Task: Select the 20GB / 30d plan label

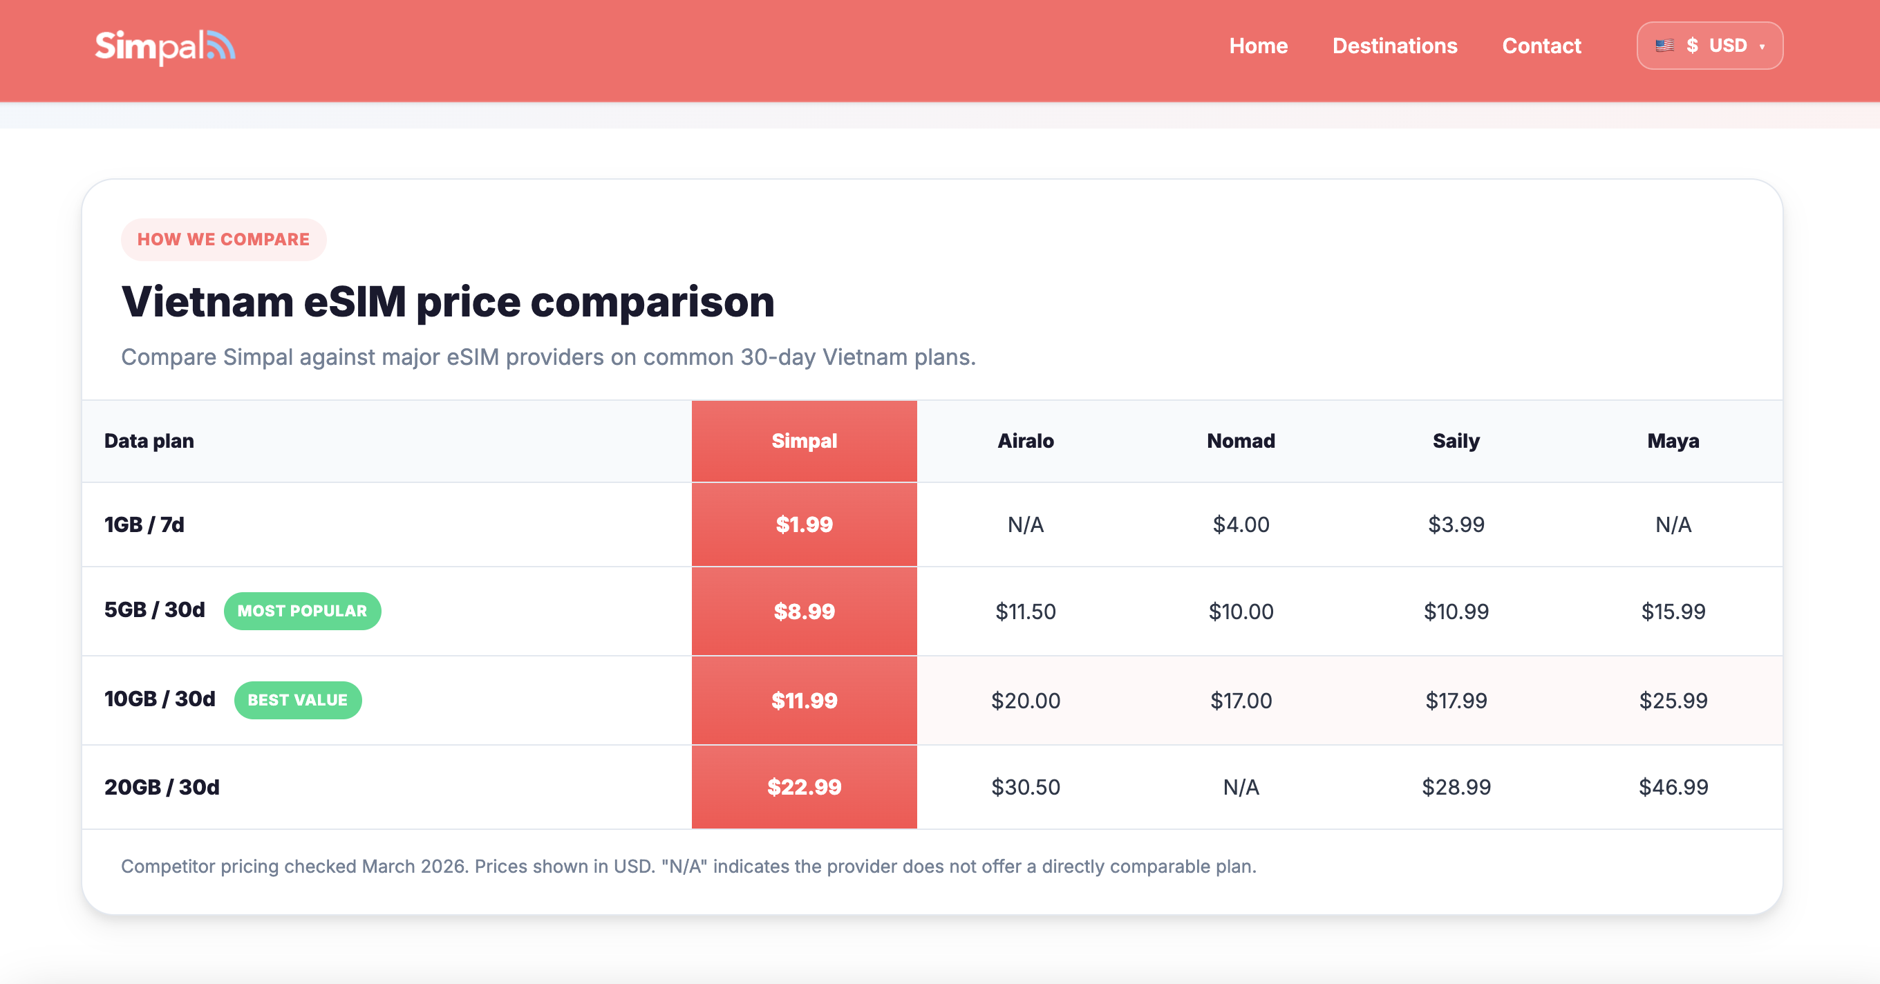Action: pos(162,787)
